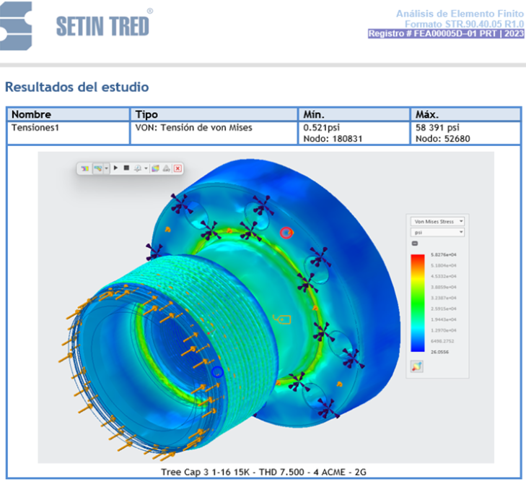
Task: Play the result animation
Action: tap(115, 168)
